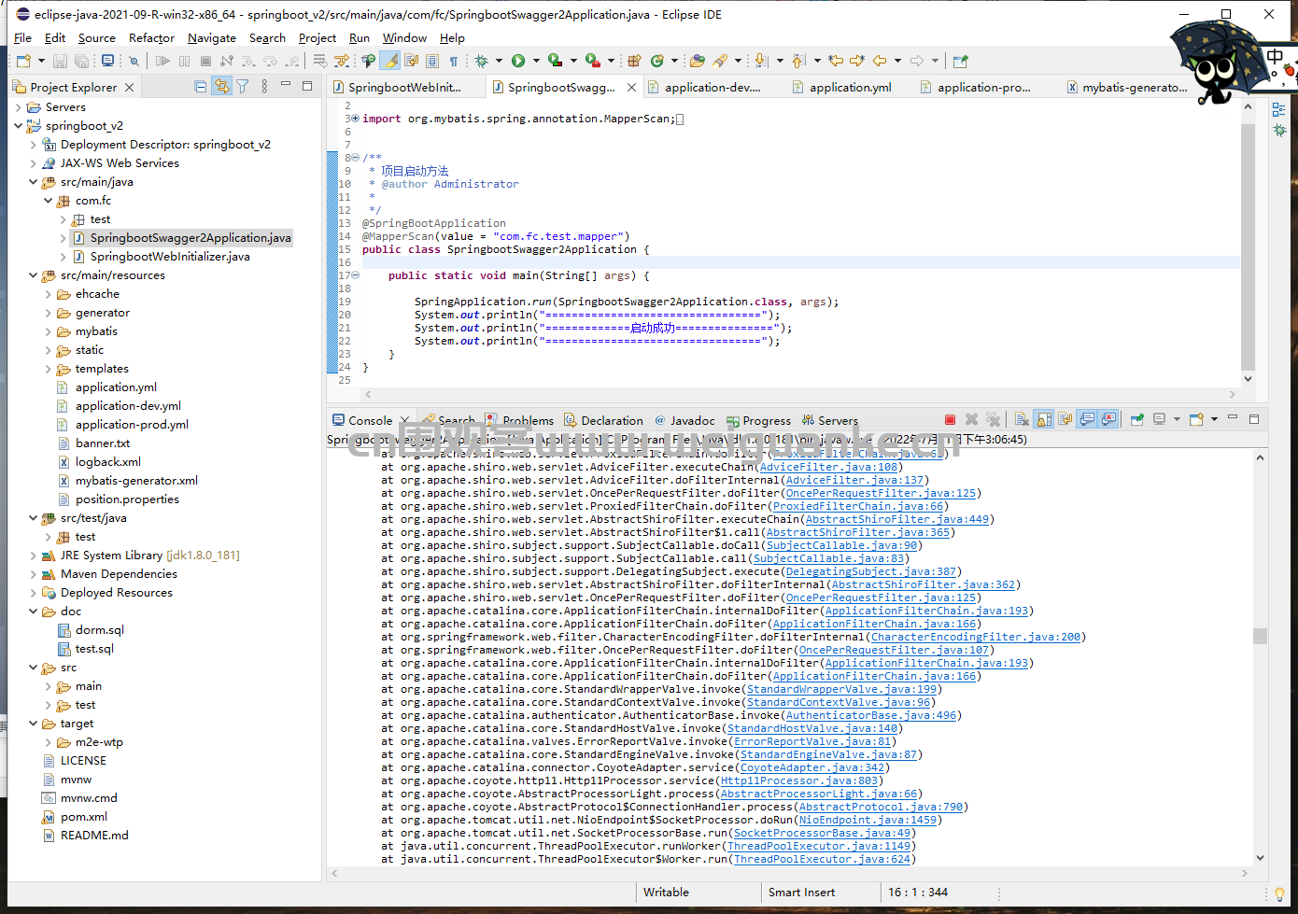Switch to the Problems tab
Screen dimensions: 1298x914
pos(519,421)
